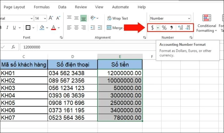
Task: Align text left
Action: (69, 27)
